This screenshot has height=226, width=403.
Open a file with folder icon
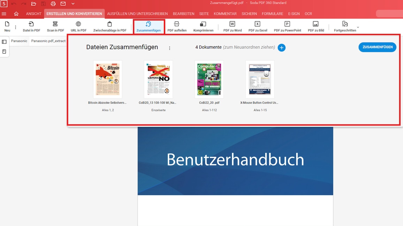tap(34, 4)
